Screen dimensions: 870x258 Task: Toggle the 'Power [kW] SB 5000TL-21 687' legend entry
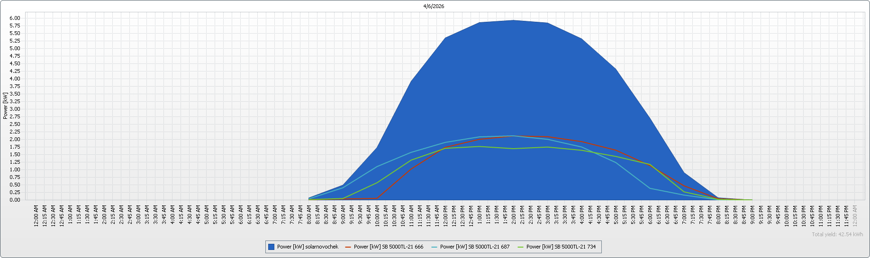point(475,247)
